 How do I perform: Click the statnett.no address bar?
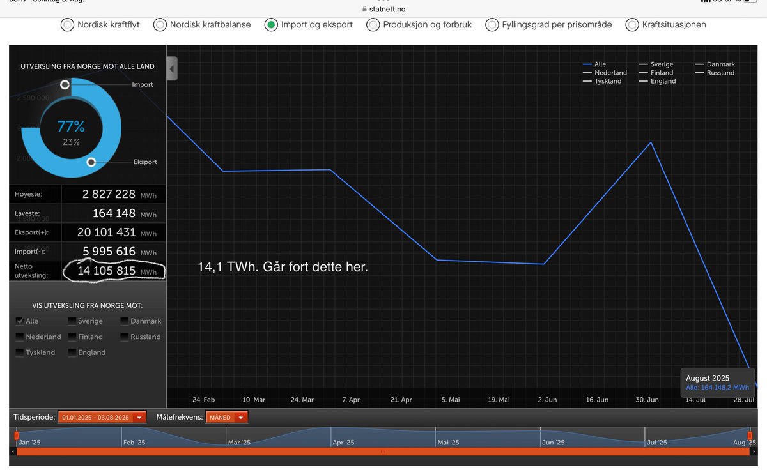(383, 9)
